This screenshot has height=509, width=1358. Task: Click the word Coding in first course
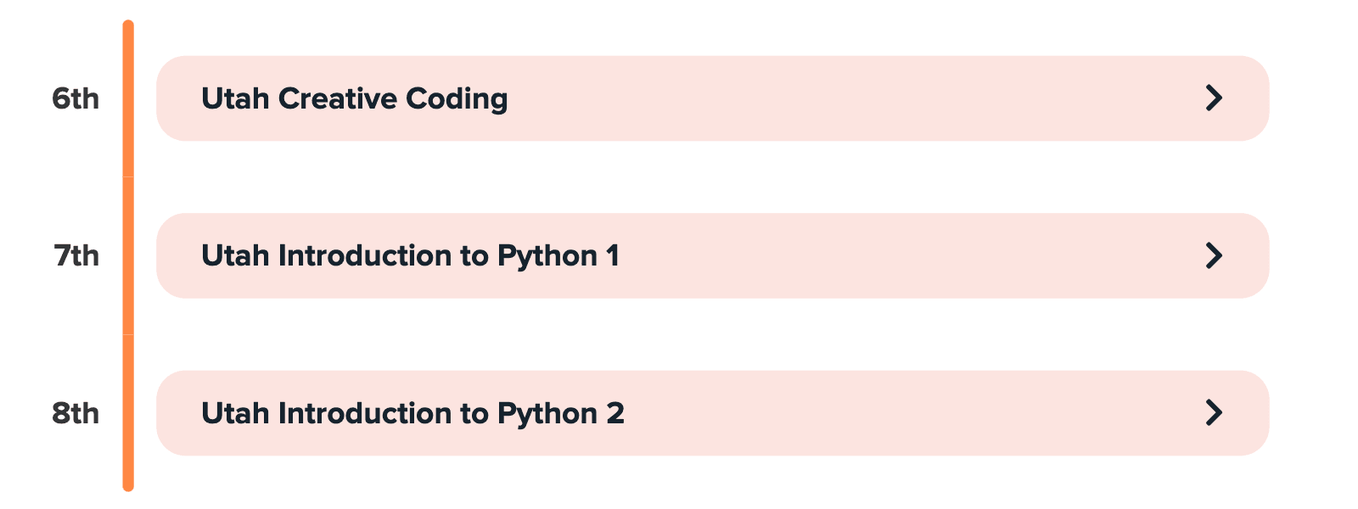click(x=457, y=98)
